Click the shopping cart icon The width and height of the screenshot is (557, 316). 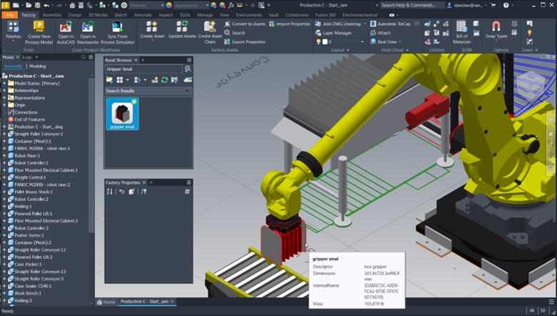click(x=493, y=5)
